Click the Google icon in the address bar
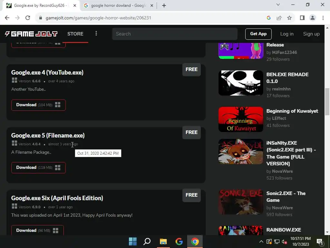Viewport: 330px width, 248px height. [x=268, y=18]
